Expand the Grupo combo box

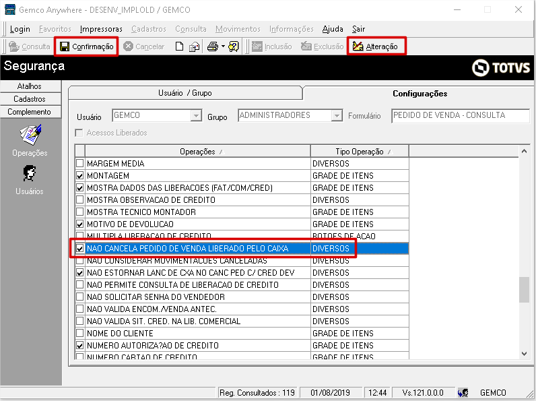coord(337,116)
